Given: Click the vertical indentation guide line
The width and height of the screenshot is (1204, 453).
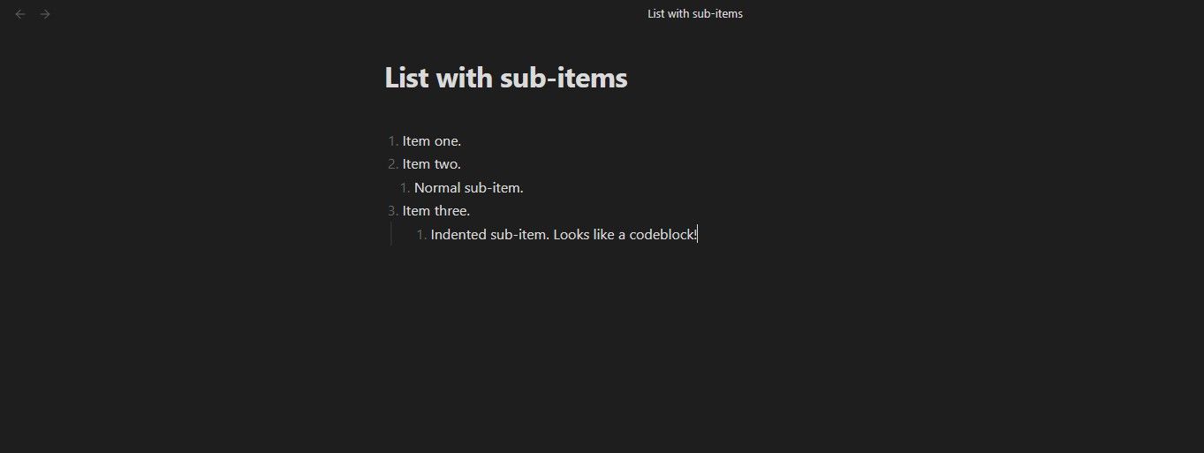Looking at the screenshot, I should 391,234.
